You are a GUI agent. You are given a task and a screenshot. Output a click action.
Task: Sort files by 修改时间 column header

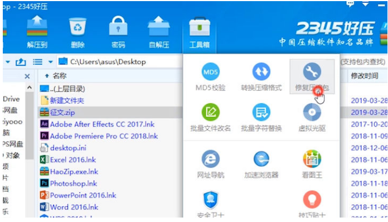[x=364, y=76]
